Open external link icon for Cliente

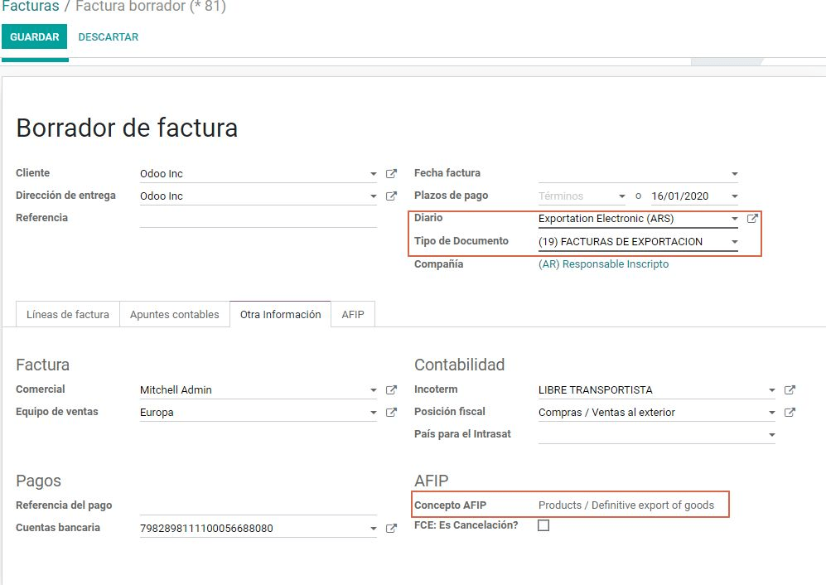392,174
